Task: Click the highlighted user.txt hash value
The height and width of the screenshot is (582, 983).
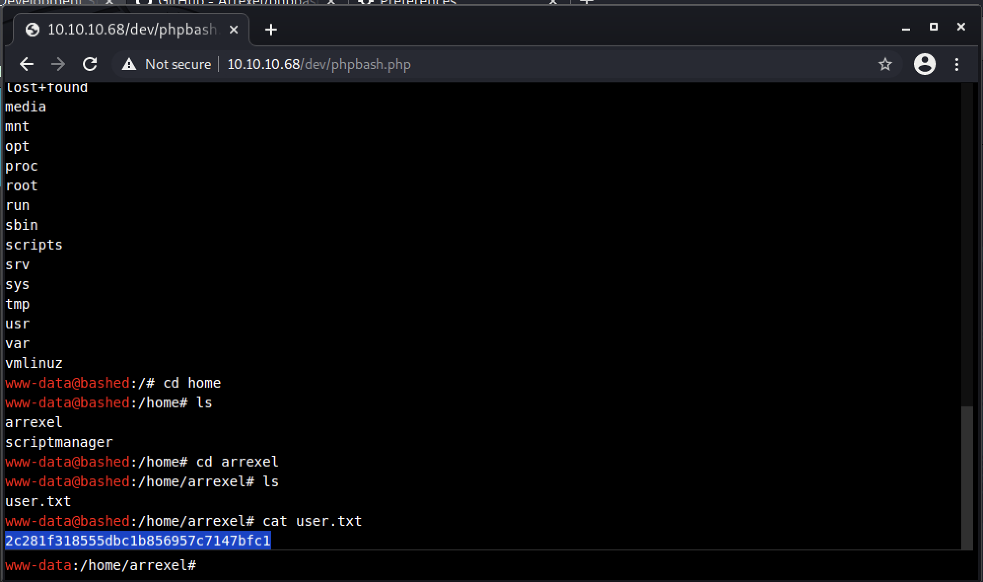Action: click(138, 541)
